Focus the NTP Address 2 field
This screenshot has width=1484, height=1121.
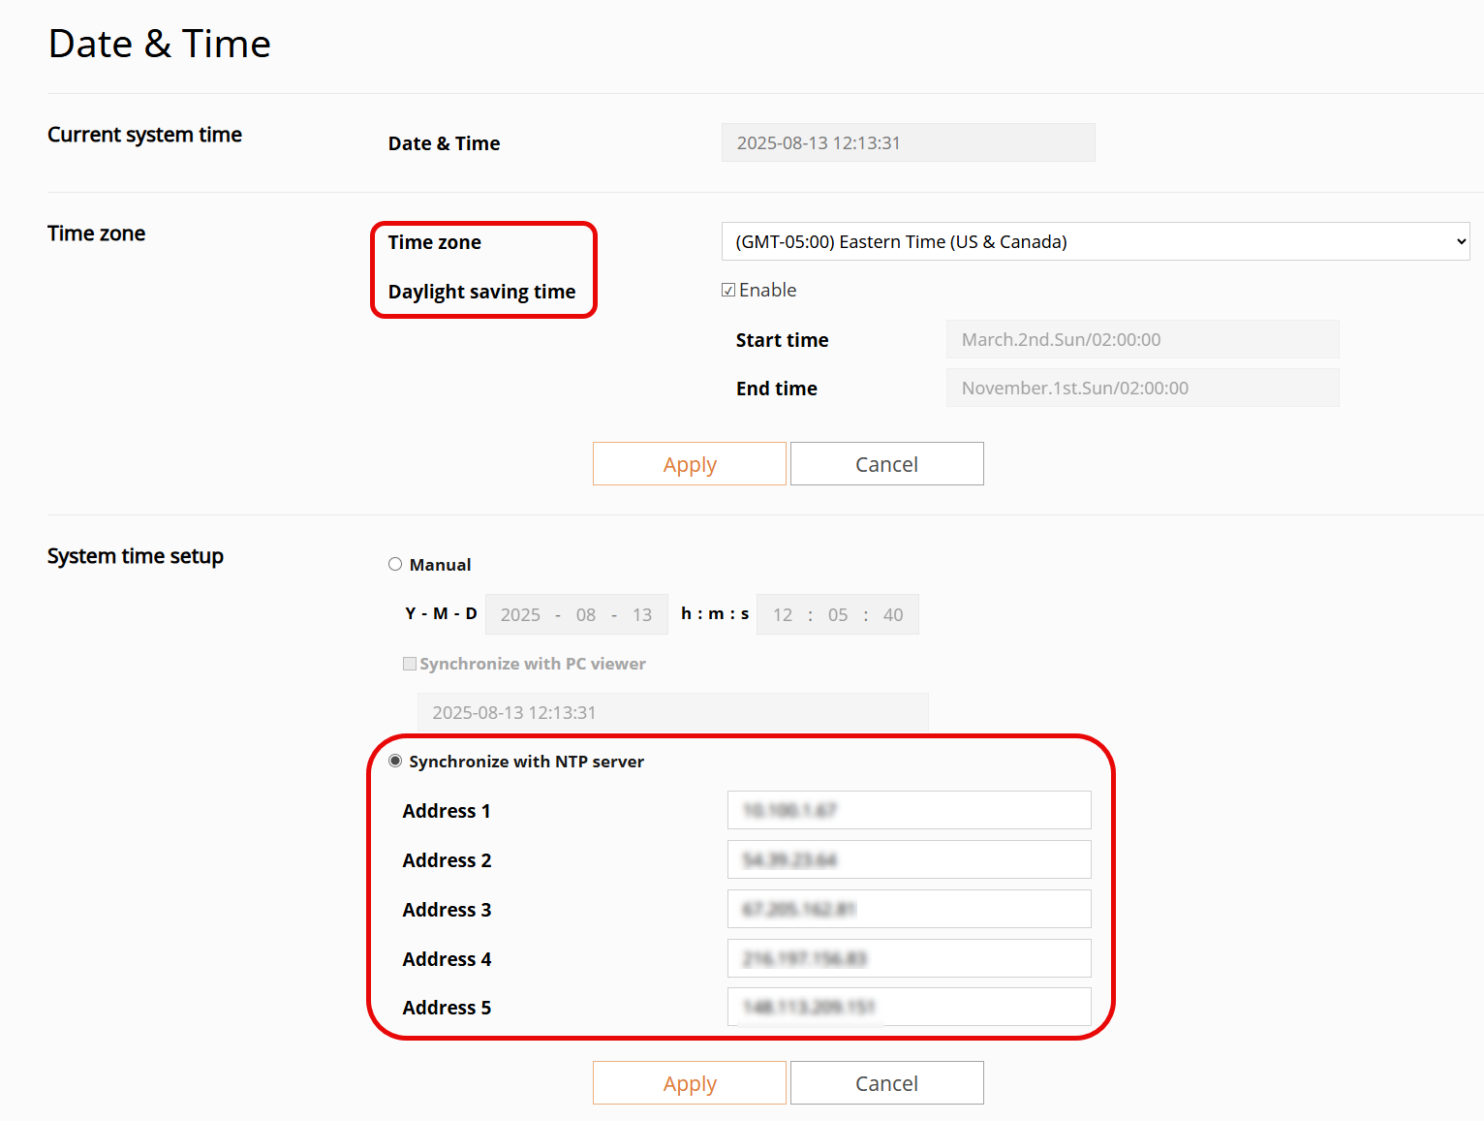click(909, 859)
